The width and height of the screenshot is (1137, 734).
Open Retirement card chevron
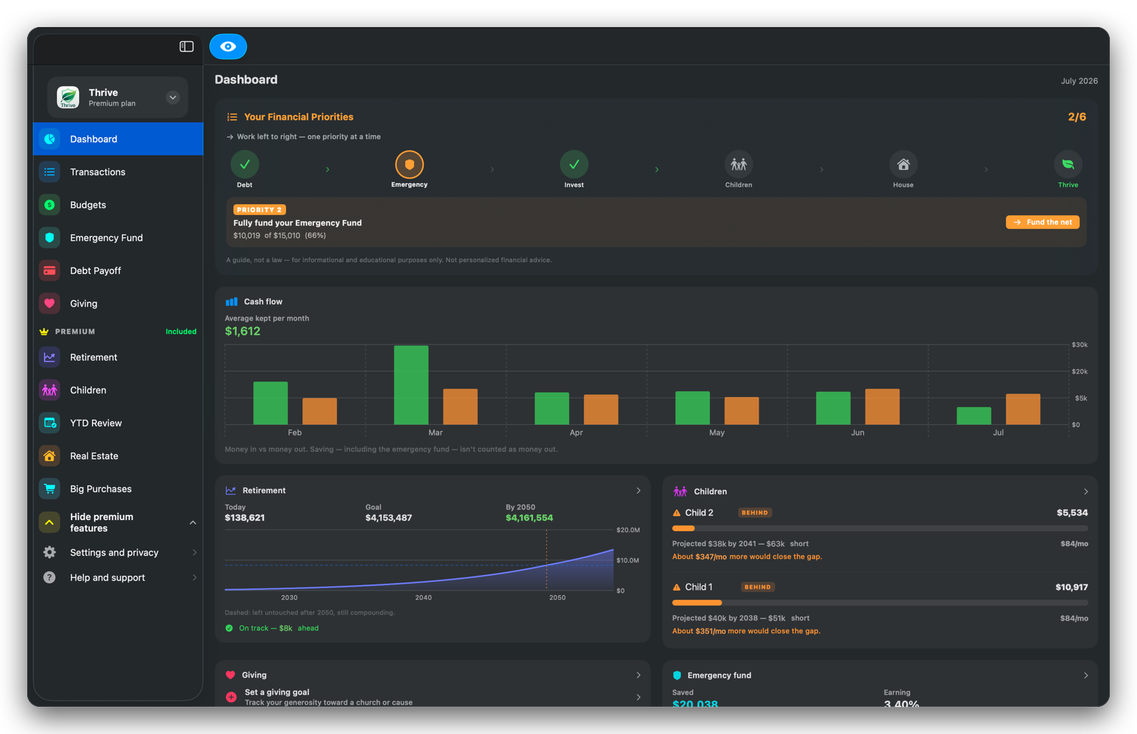(638, 490)
